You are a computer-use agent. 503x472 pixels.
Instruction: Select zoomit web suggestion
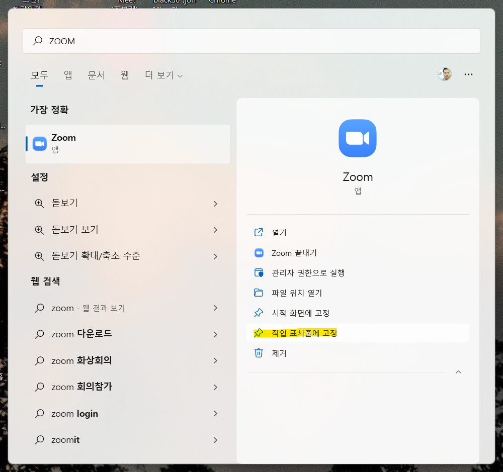point(128,440)
